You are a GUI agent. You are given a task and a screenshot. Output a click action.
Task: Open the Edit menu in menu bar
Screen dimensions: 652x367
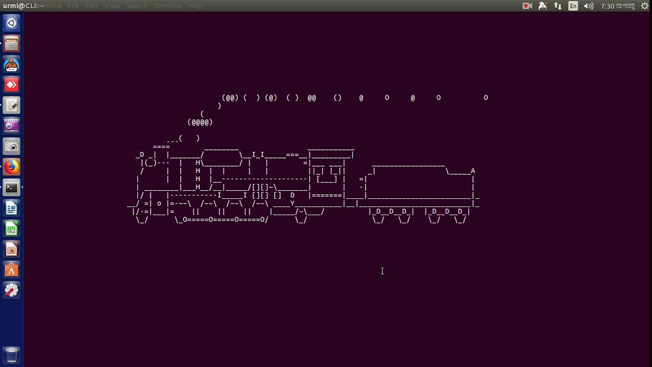pyautogui.click(x=92, y=6)
